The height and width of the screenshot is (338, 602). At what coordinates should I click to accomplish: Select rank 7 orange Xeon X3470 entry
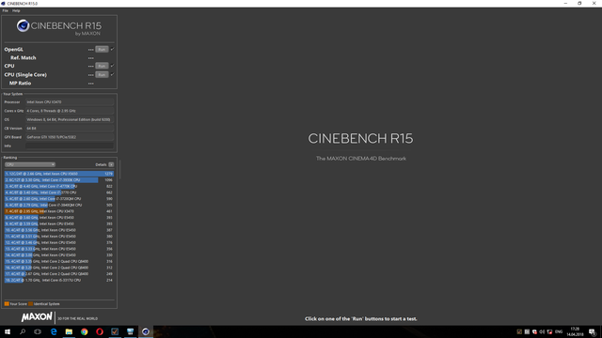point(59,211)
